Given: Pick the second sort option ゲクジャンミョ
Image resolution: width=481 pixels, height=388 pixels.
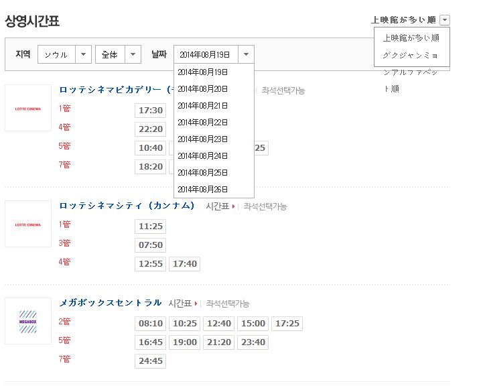Looking at the screenshot, I should tap(411, 55).
